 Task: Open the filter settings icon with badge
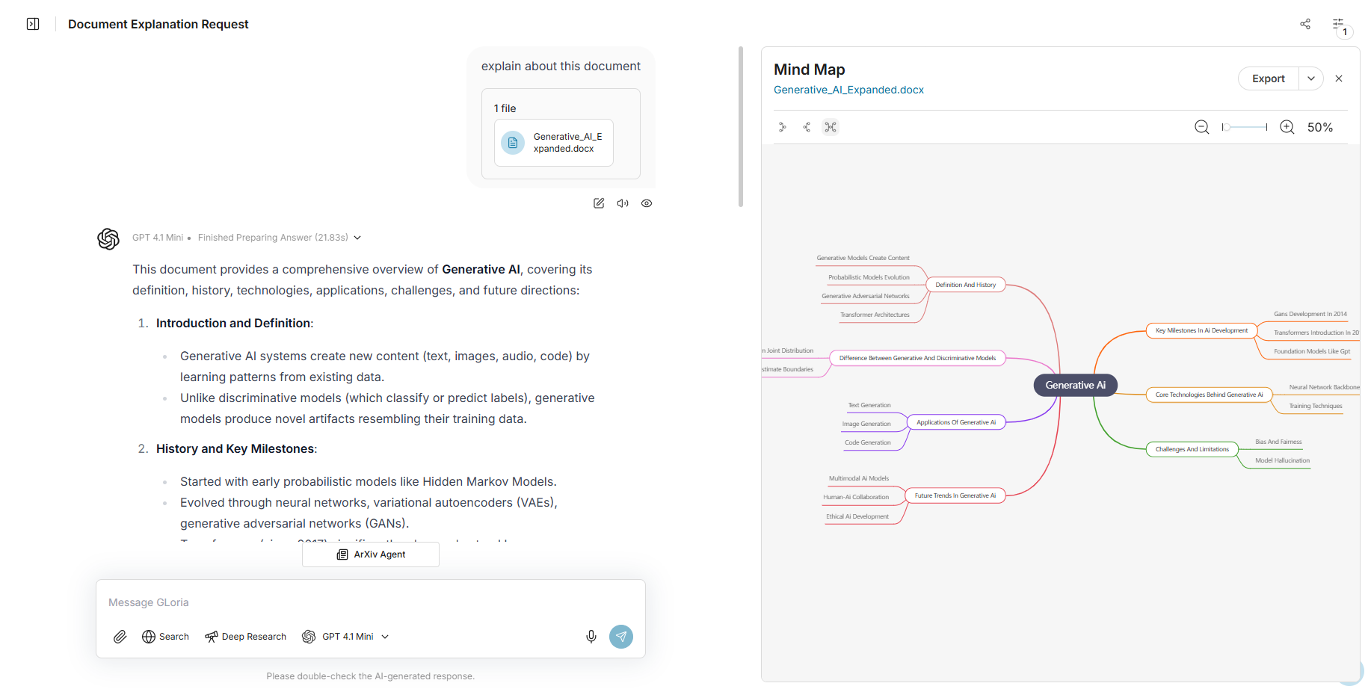coord(1339,25)
